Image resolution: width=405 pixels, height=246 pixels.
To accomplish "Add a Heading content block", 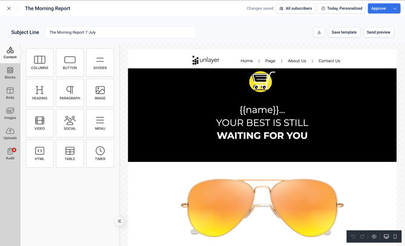I will [x=39, y=93].
